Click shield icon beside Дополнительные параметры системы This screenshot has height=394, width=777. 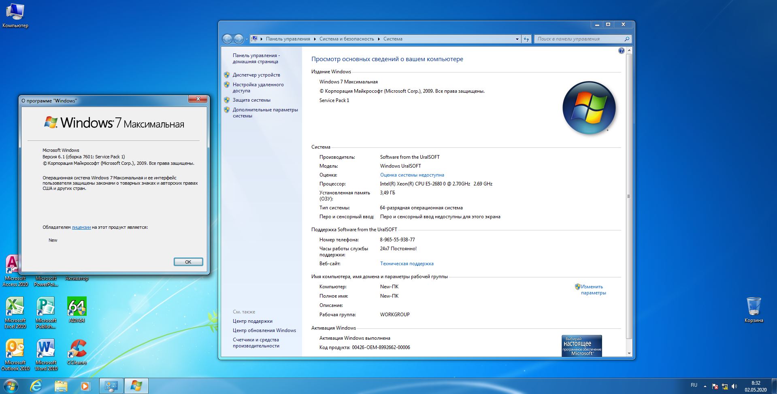click(227, 110)
